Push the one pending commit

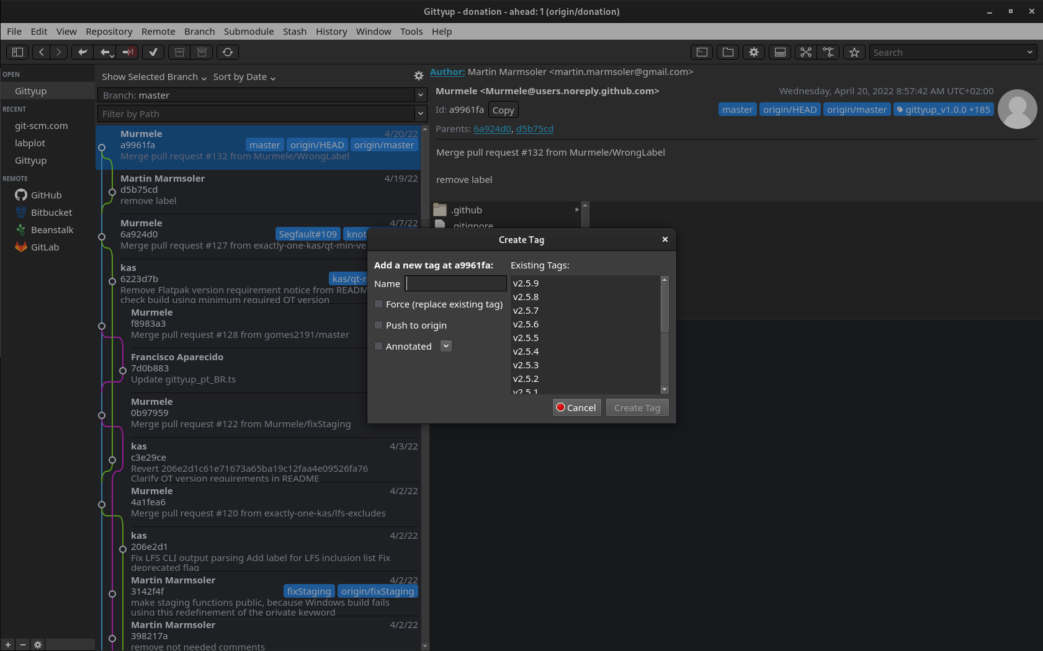[x=128, y=52]
